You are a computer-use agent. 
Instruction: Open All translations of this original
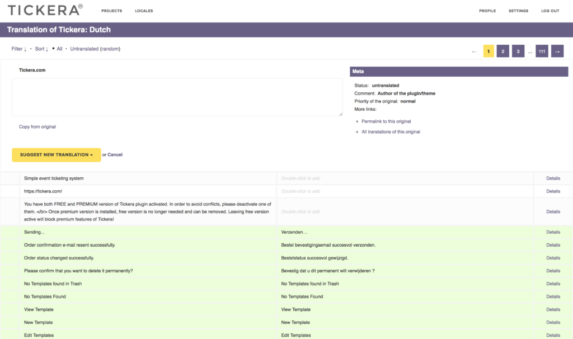click(391, 132)
